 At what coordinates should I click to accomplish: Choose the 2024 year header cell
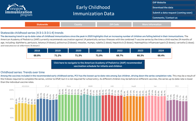(161, 50)
